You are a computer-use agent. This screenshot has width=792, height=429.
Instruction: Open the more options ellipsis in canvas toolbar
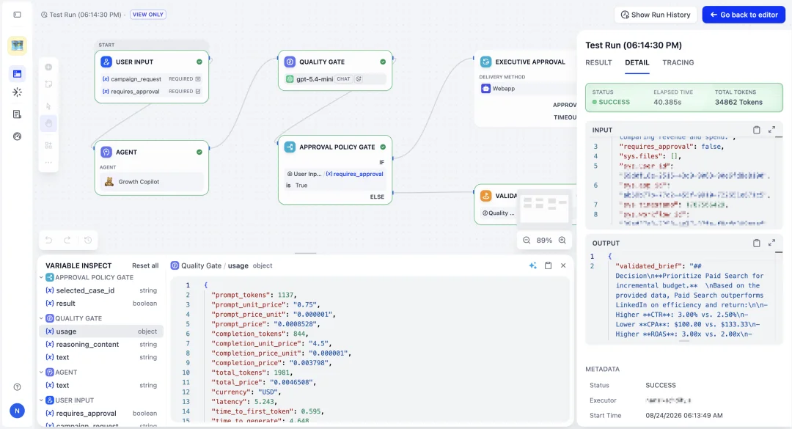(48, 163)
